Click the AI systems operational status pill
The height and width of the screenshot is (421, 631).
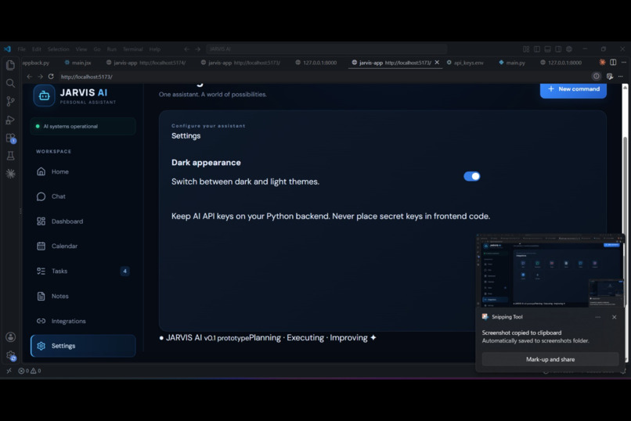(x=83, y=126)
